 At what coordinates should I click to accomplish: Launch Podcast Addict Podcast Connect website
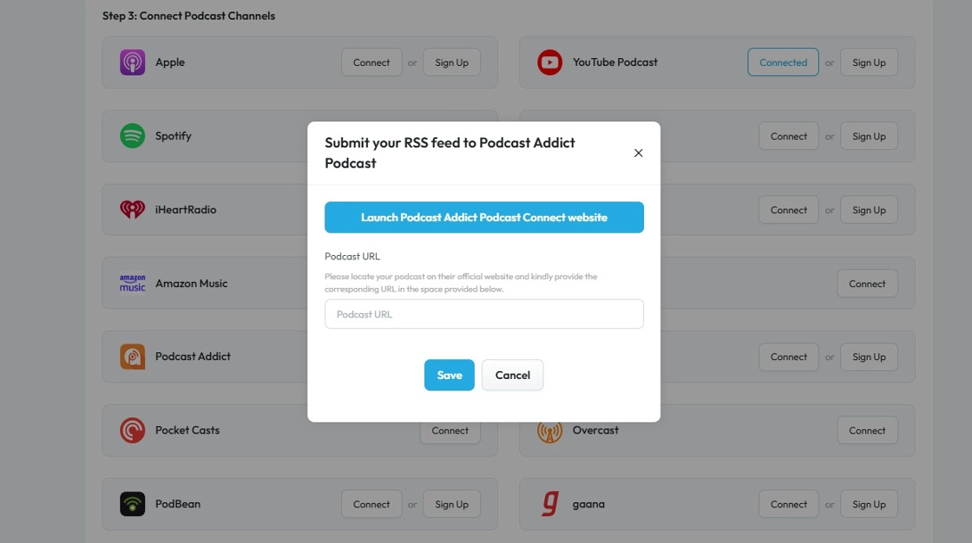(484, 218)
